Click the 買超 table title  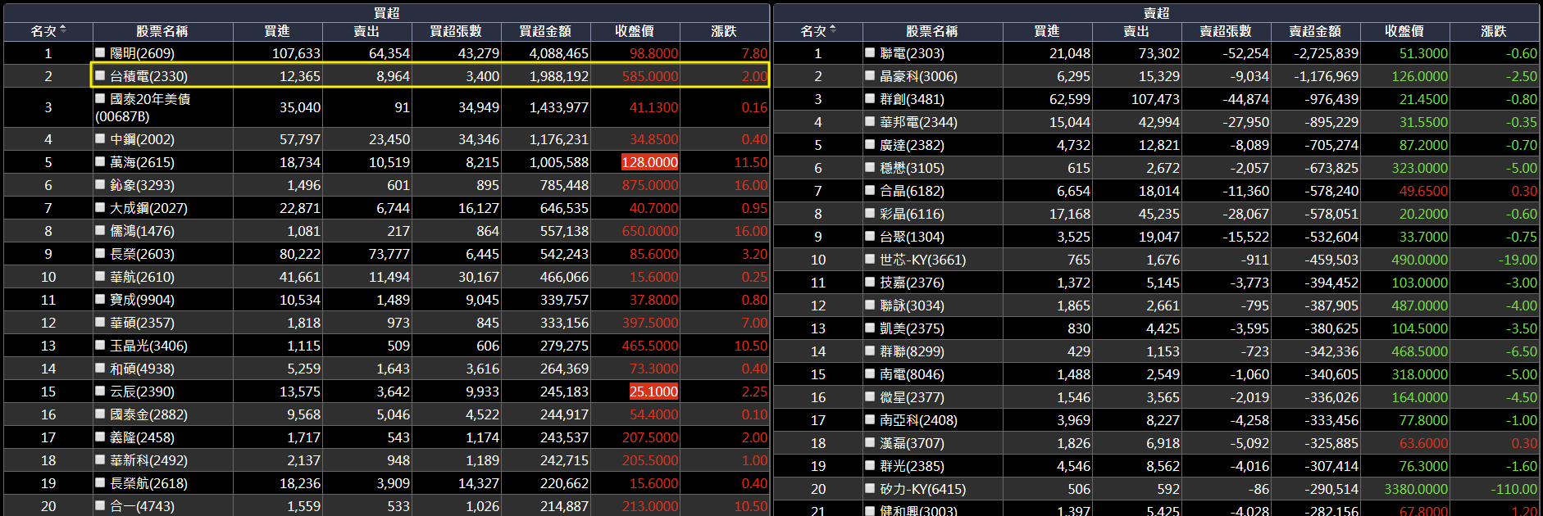(387, 13)
